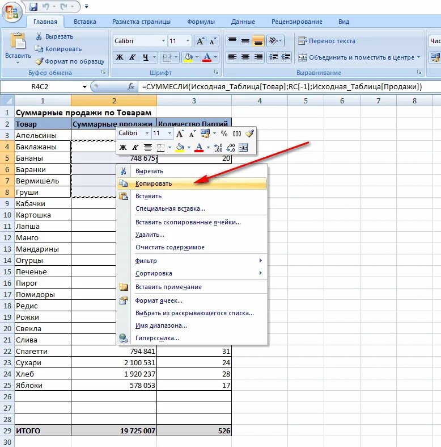Click the ribbon Copy (Копировать) button
Viewport: 441px width, 447px height.
58,49
